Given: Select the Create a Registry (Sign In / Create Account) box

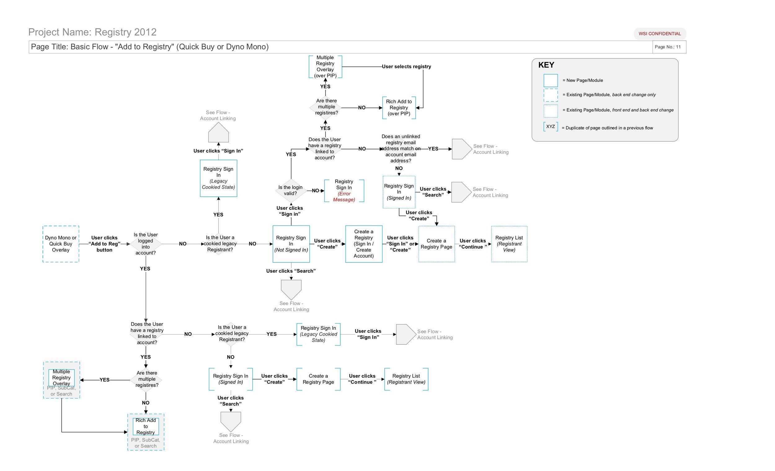Looking at the screenshot, I should 364,244.
